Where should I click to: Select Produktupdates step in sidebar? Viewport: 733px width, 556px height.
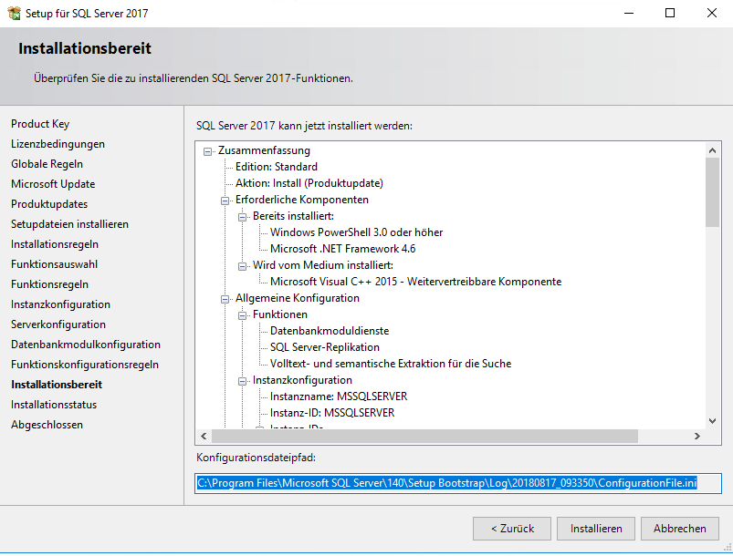point(49,204)
